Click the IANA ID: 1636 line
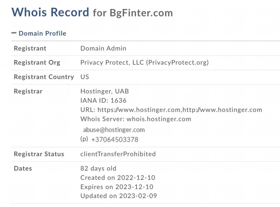The height and width of the screenshot is (207, 280). pyautogui.click(x=103, y=100)
